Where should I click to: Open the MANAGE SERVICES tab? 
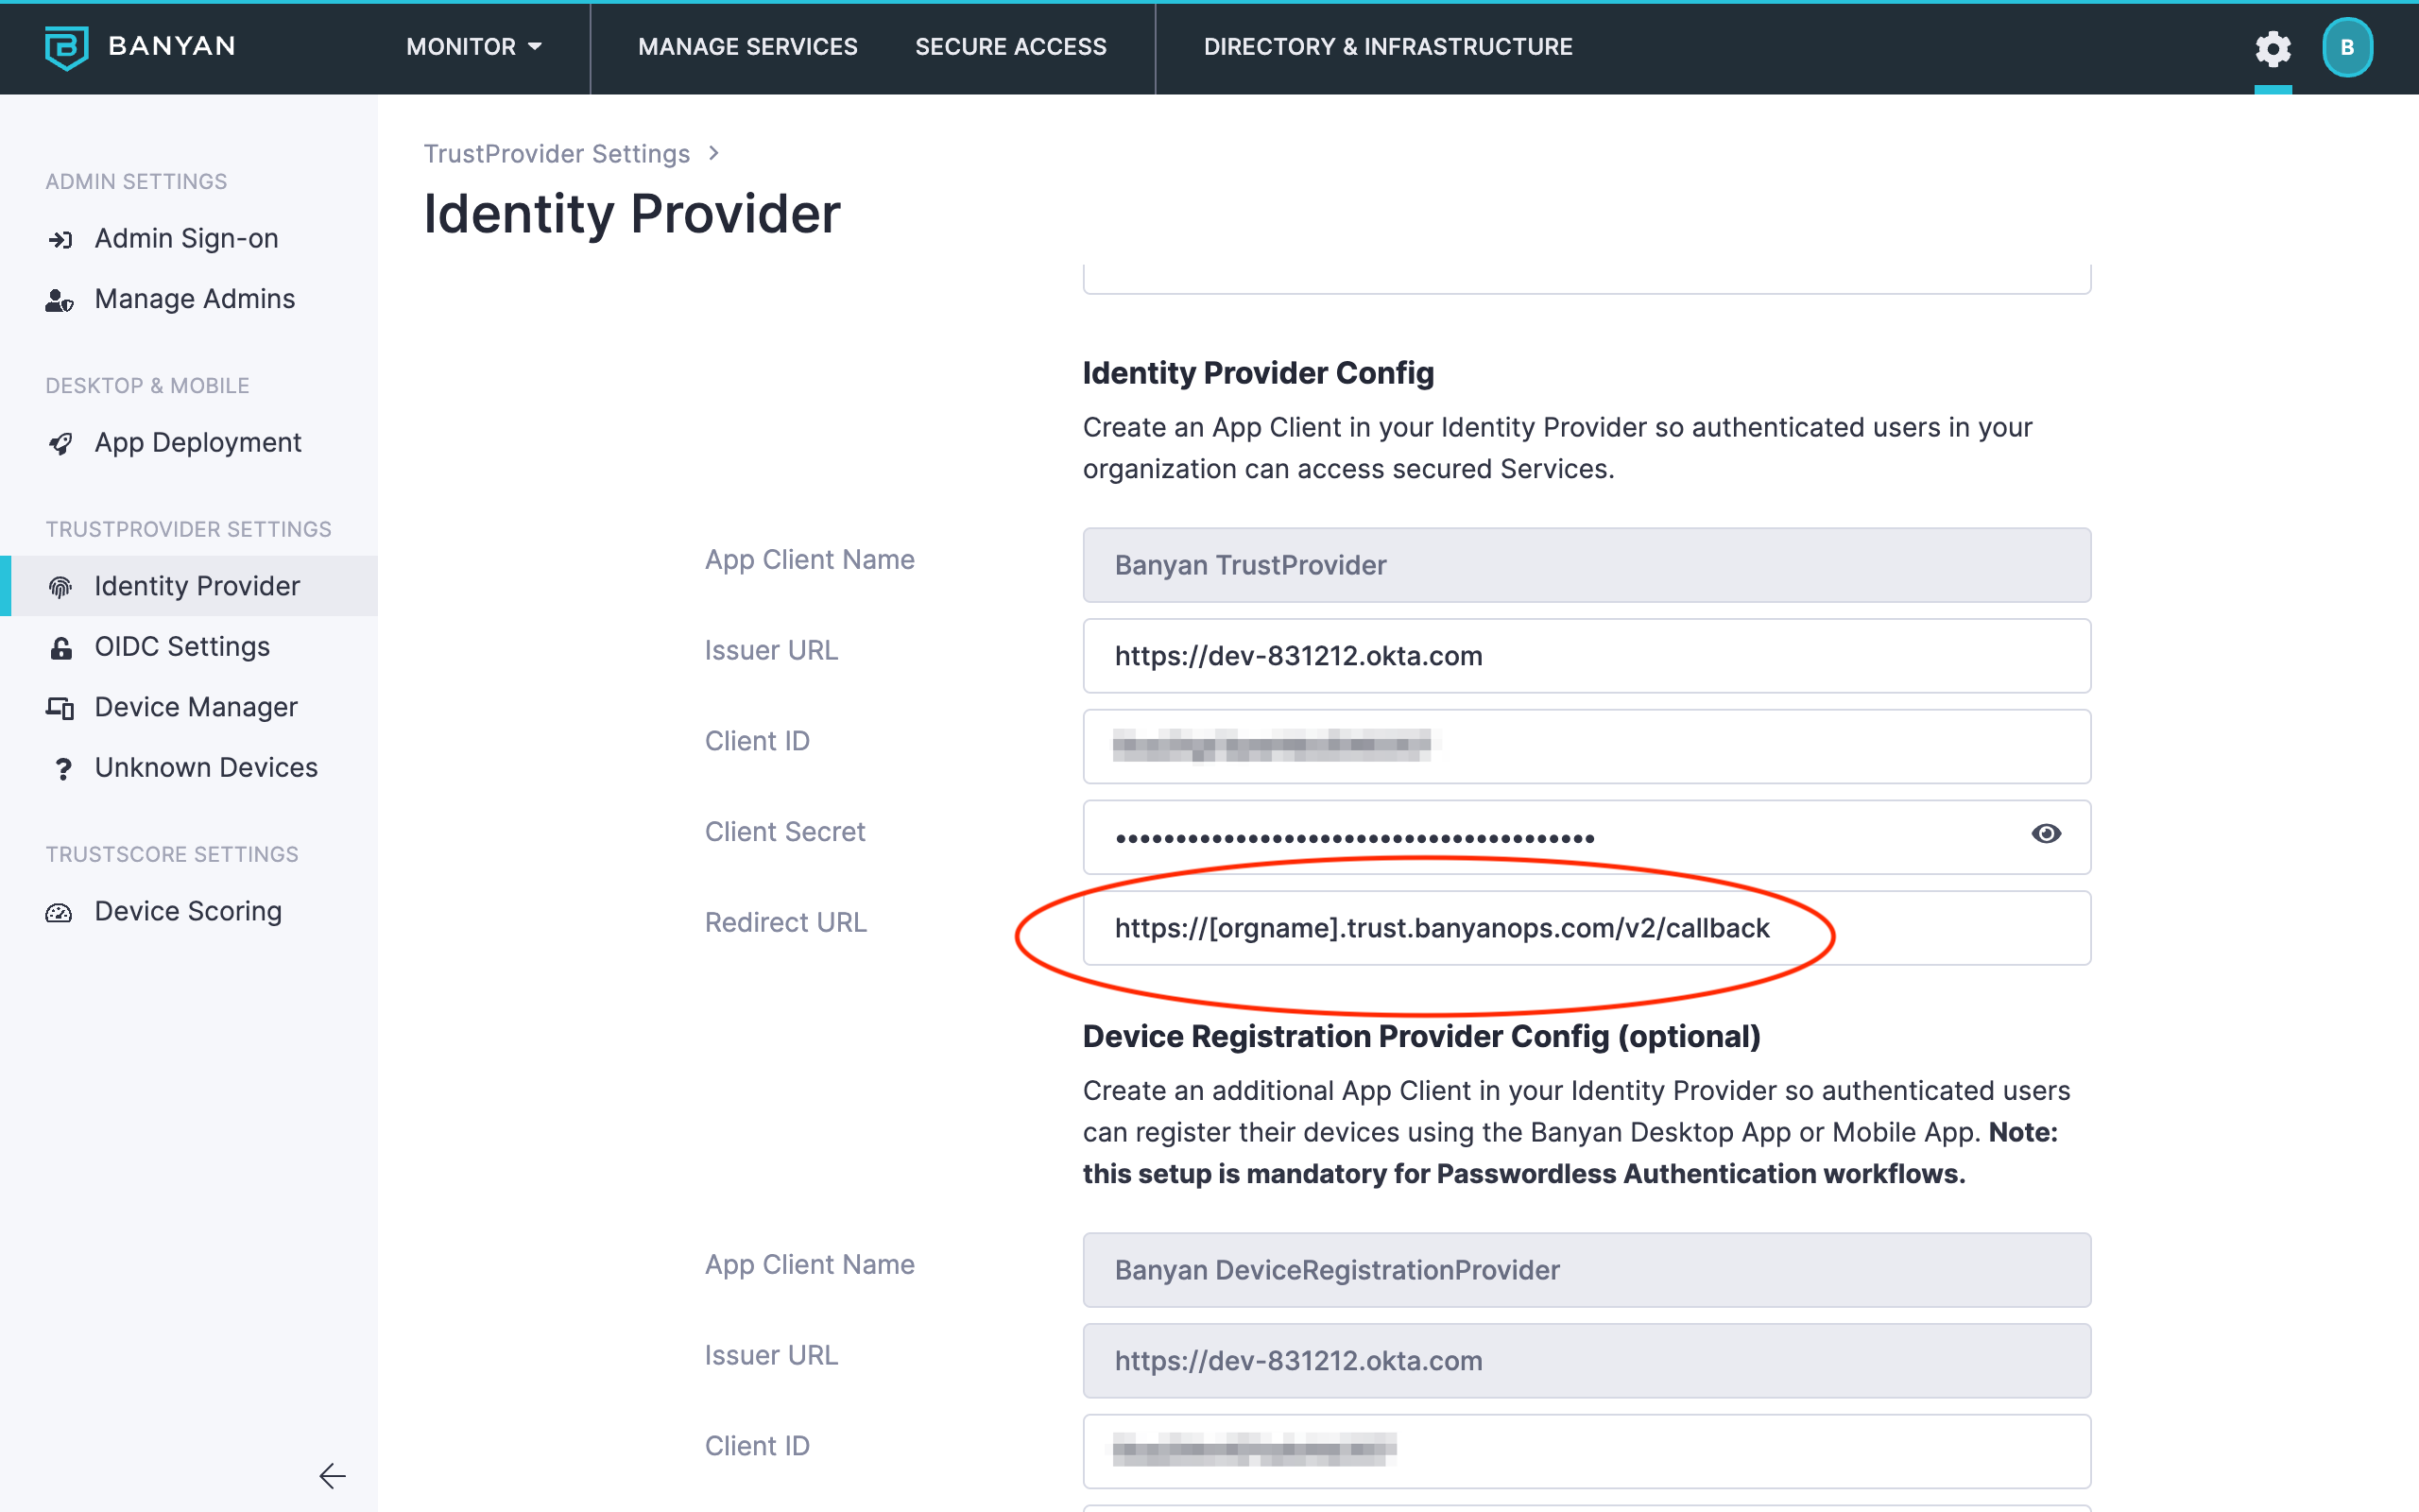747,47
